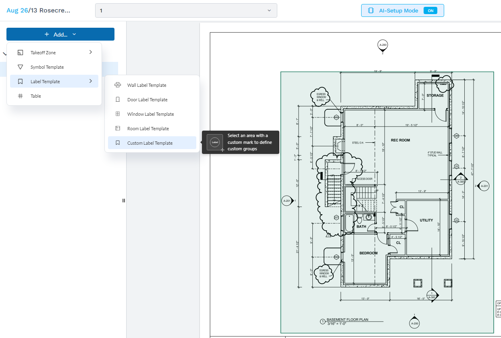This screenshot has height=338, width=501.
Task: Click the Wall Label Template icon
Action: coord(118,85)
